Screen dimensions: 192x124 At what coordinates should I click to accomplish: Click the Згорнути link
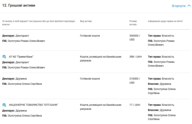tap(178, 6)
